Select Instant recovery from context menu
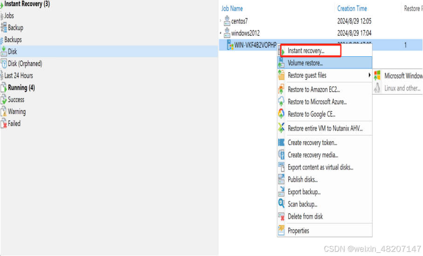Viewport: 423px width, 256px height. pyautogui.click(x=325, y=51)
